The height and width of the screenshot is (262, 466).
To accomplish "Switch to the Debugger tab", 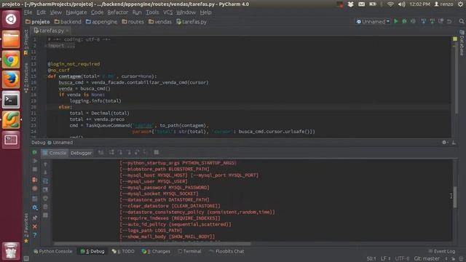I will [81, 153].
